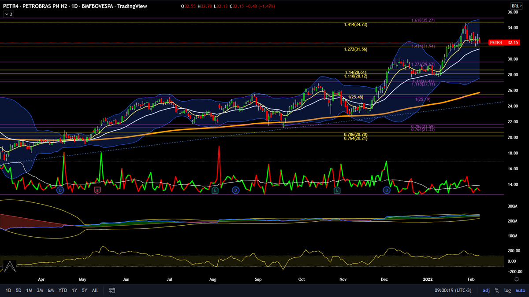Image resolution: width=529 pixels, height=297 pixels.
Task: Click the mid-April dividend D marker
Action: point(61,190)
